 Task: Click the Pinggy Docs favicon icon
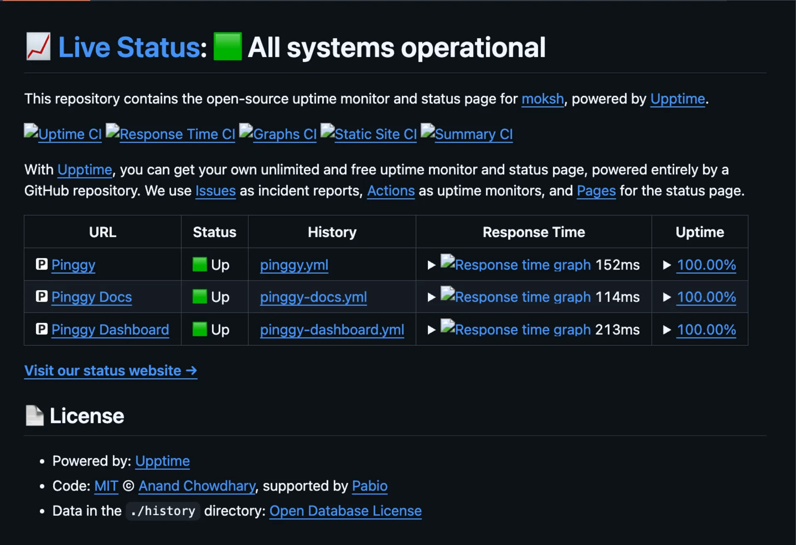(41, 297)
